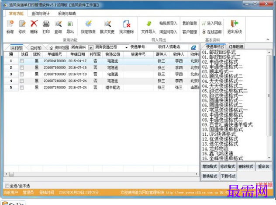Open the 所有快递公司 dropdown
276x205 pixels.
tap(126, 47)
